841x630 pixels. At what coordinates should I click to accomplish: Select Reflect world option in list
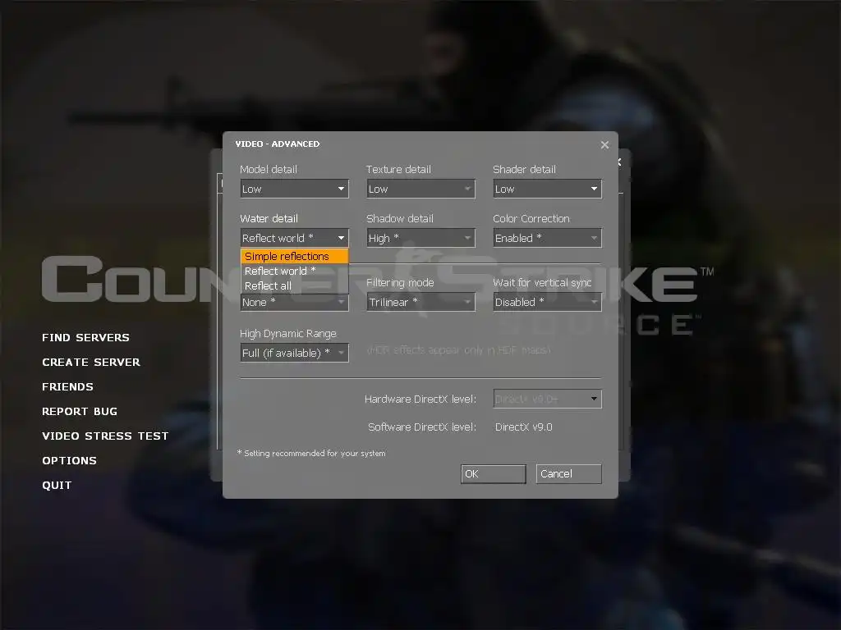tap(295, 271)
